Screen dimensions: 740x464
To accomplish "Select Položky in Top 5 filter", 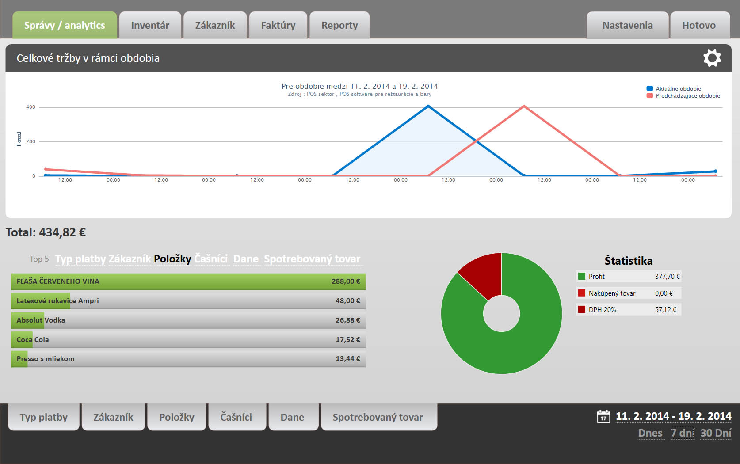I will 172,259.
